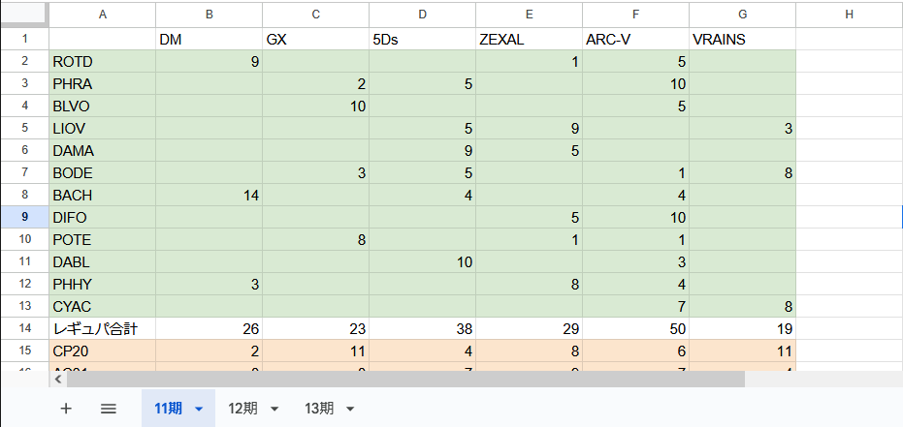The width and height of the screenshot is (903, 427).
Task: Add a new sheet with plus button
Action: (x=66, y=409)
